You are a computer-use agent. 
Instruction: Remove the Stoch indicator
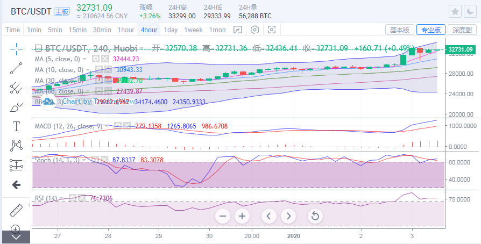104,160
